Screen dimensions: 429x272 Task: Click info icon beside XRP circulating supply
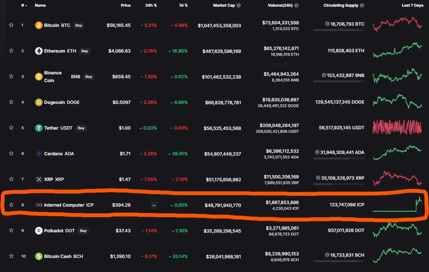click(318, 178)
